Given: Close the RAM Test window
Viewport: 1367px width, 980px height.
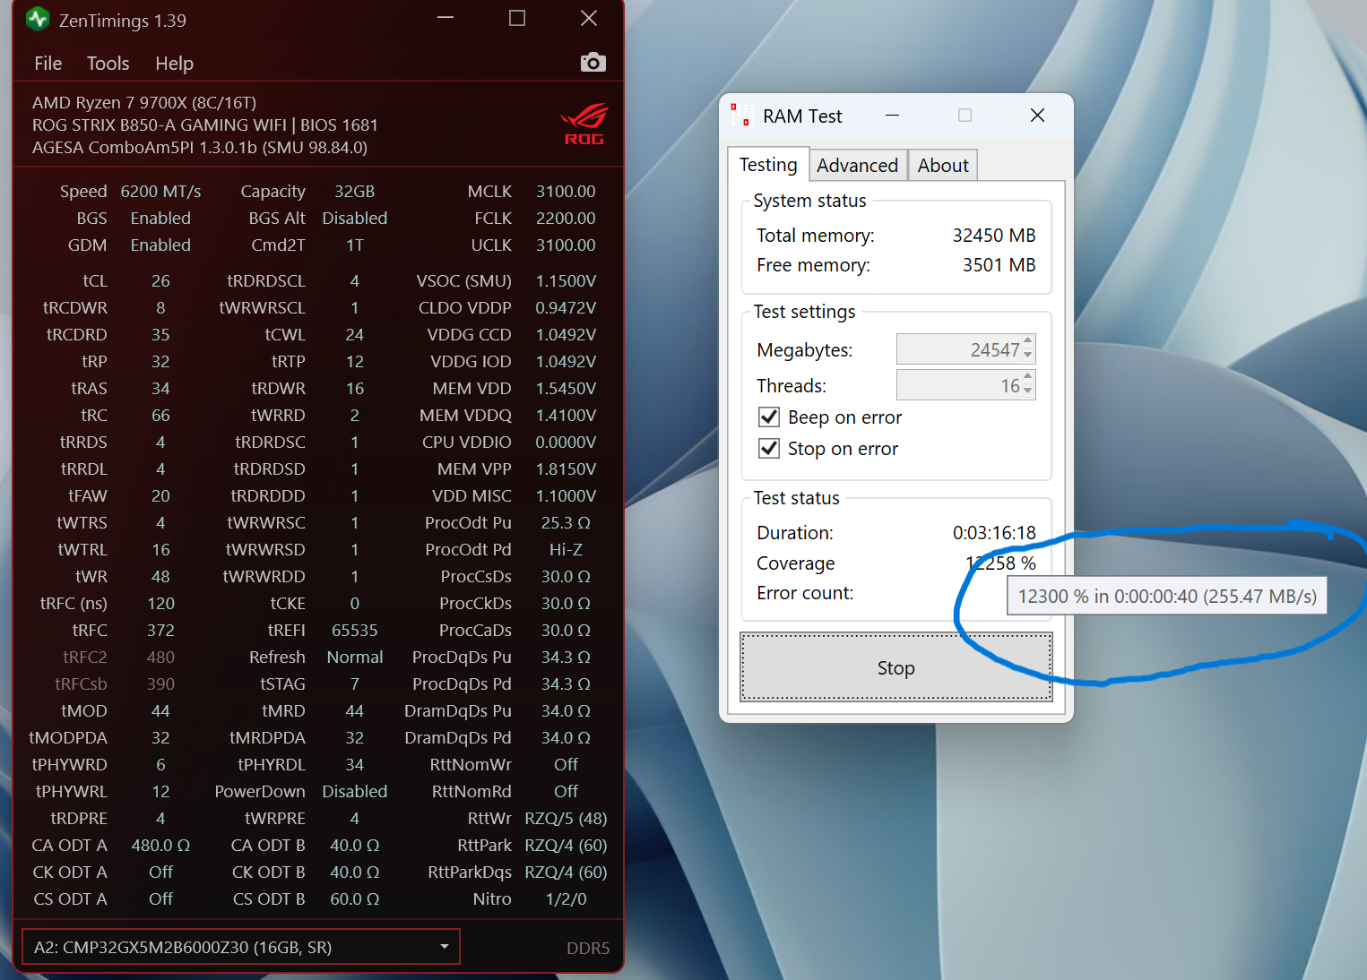Looking at the screenshot, I should [x=1037, y=116].
